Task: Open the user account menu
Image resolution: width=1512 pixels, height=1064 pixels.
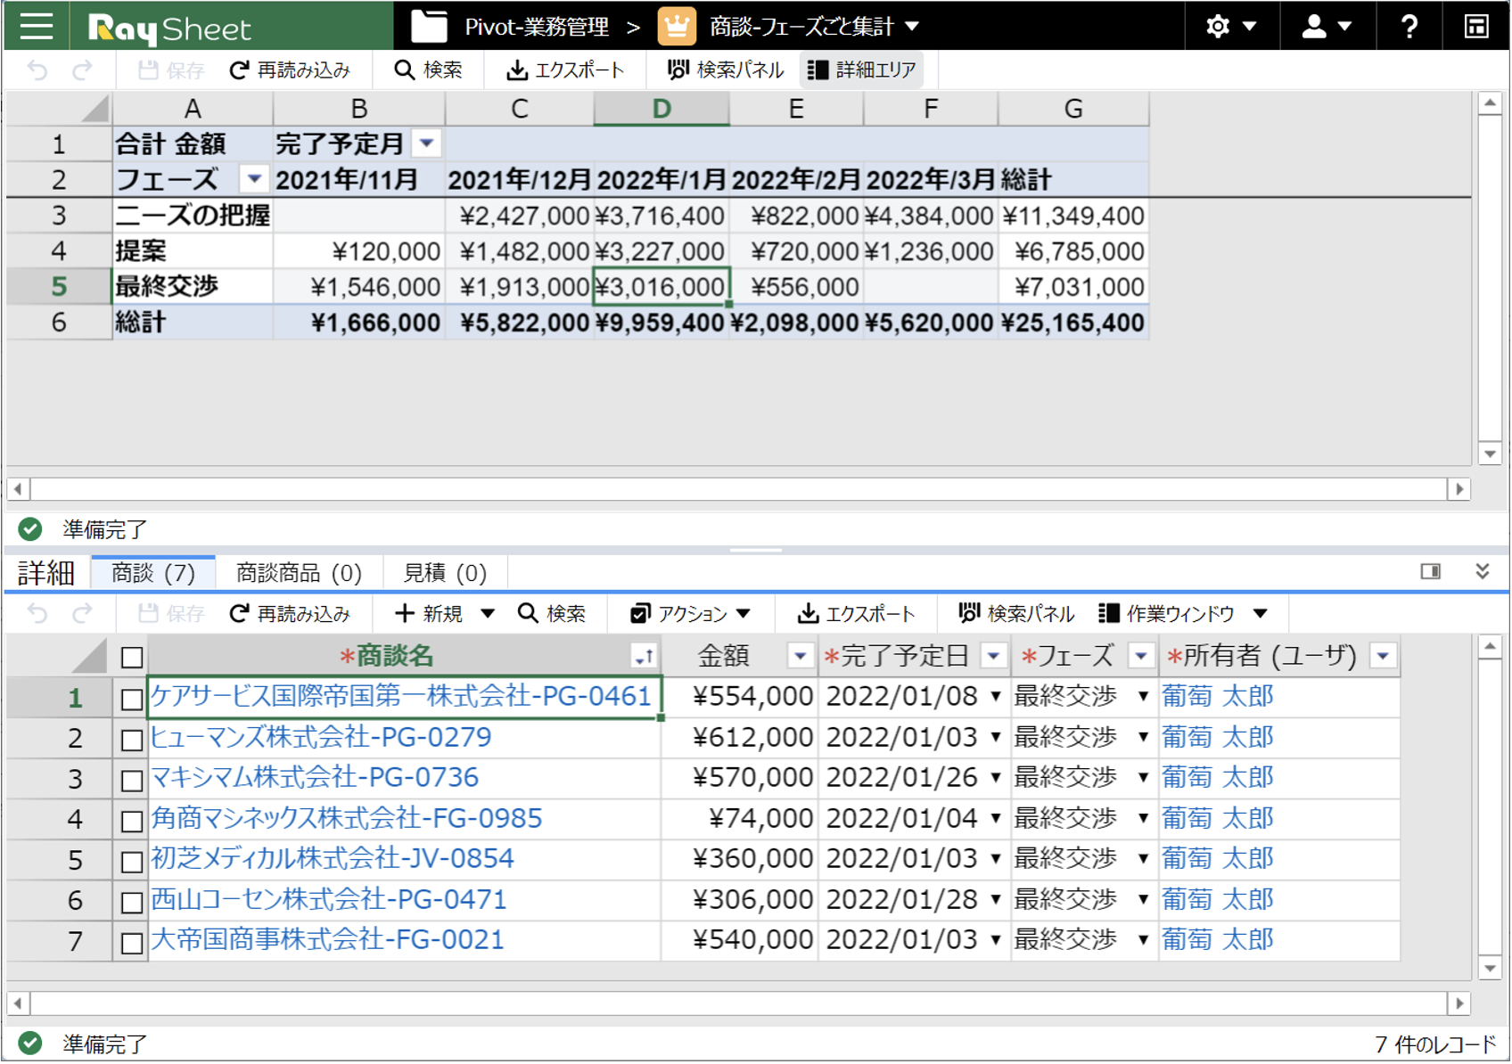Action: coord(1327,26)
